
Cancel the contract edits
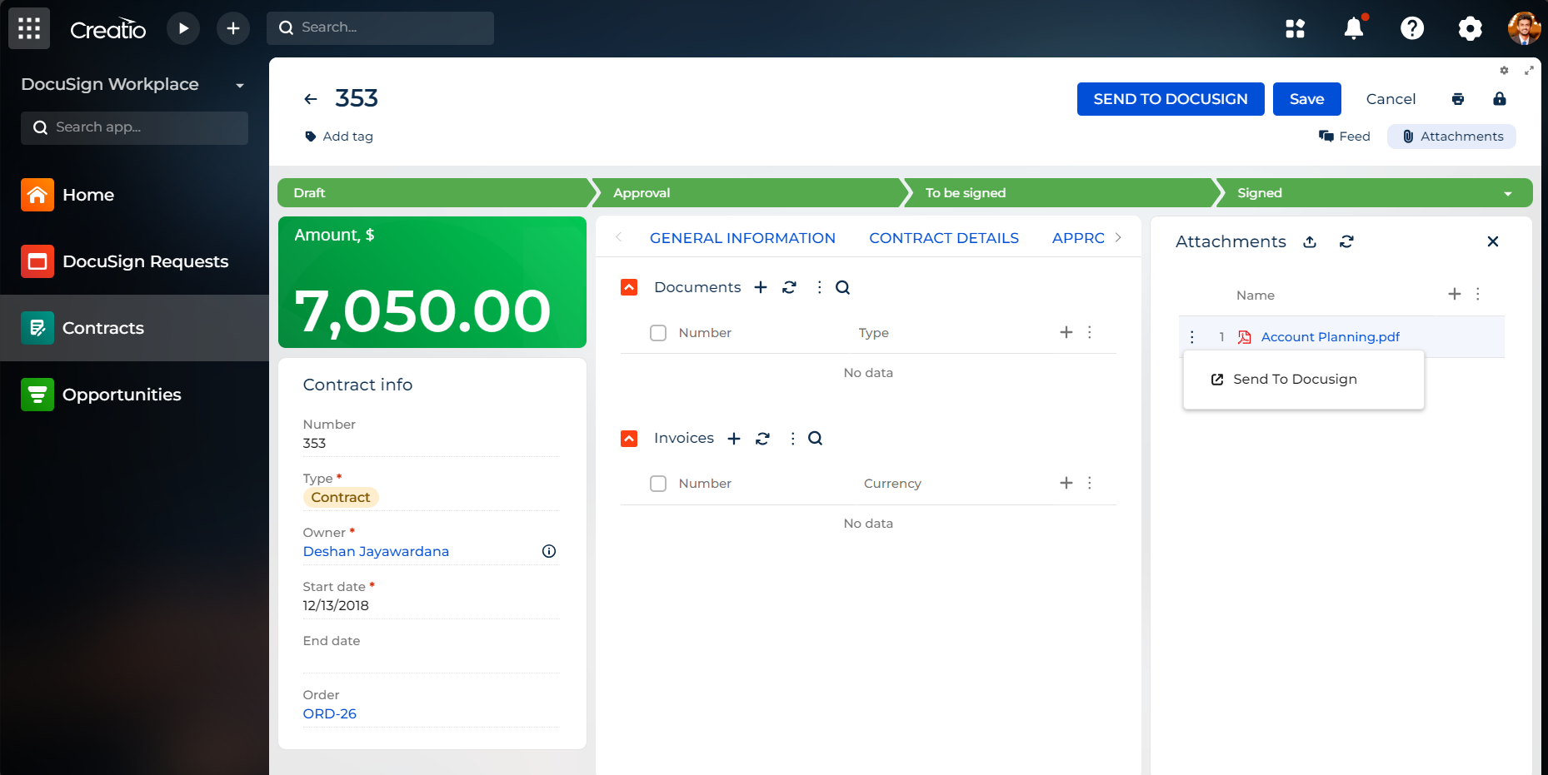click(1391, 99)
